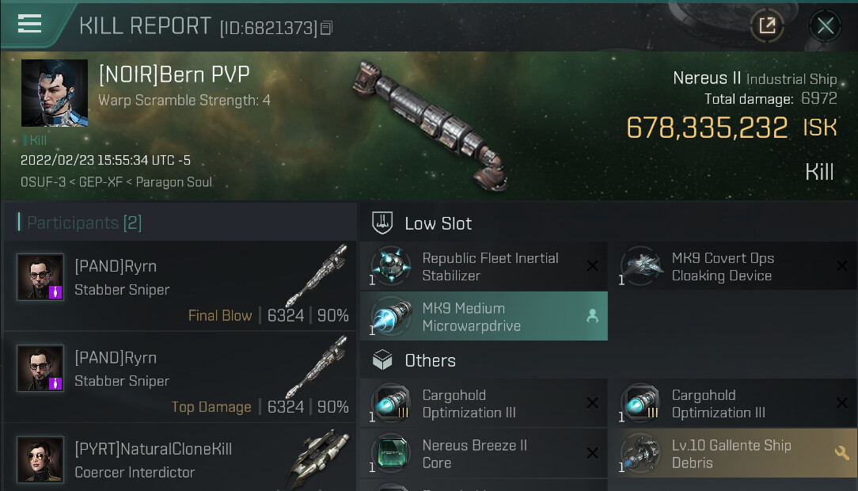This screenshot has width=858, height=491.
Task: Open the Final Blow Ryrn participant entry
Action: [180, 286]
